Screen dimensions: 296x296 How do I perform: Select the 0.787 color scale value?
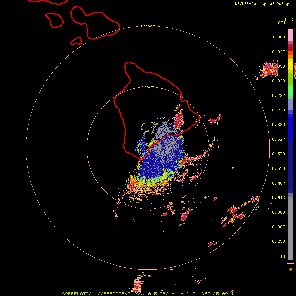click(279, 95)
